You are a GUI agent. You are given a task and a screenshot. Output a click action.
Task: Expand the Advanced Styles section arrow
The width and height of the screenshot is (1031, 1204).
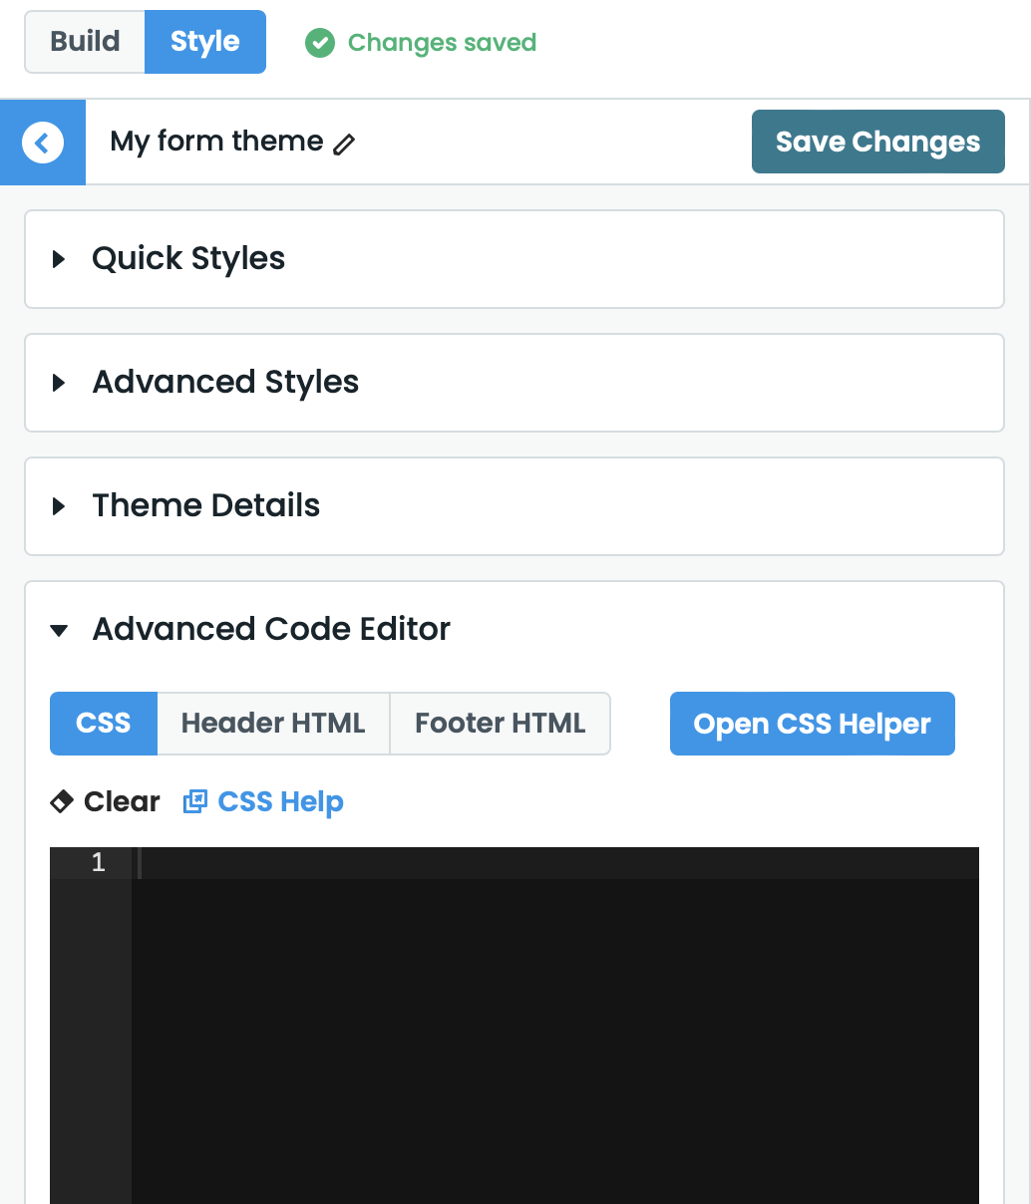pyautogui.click(x=59, y=383)
